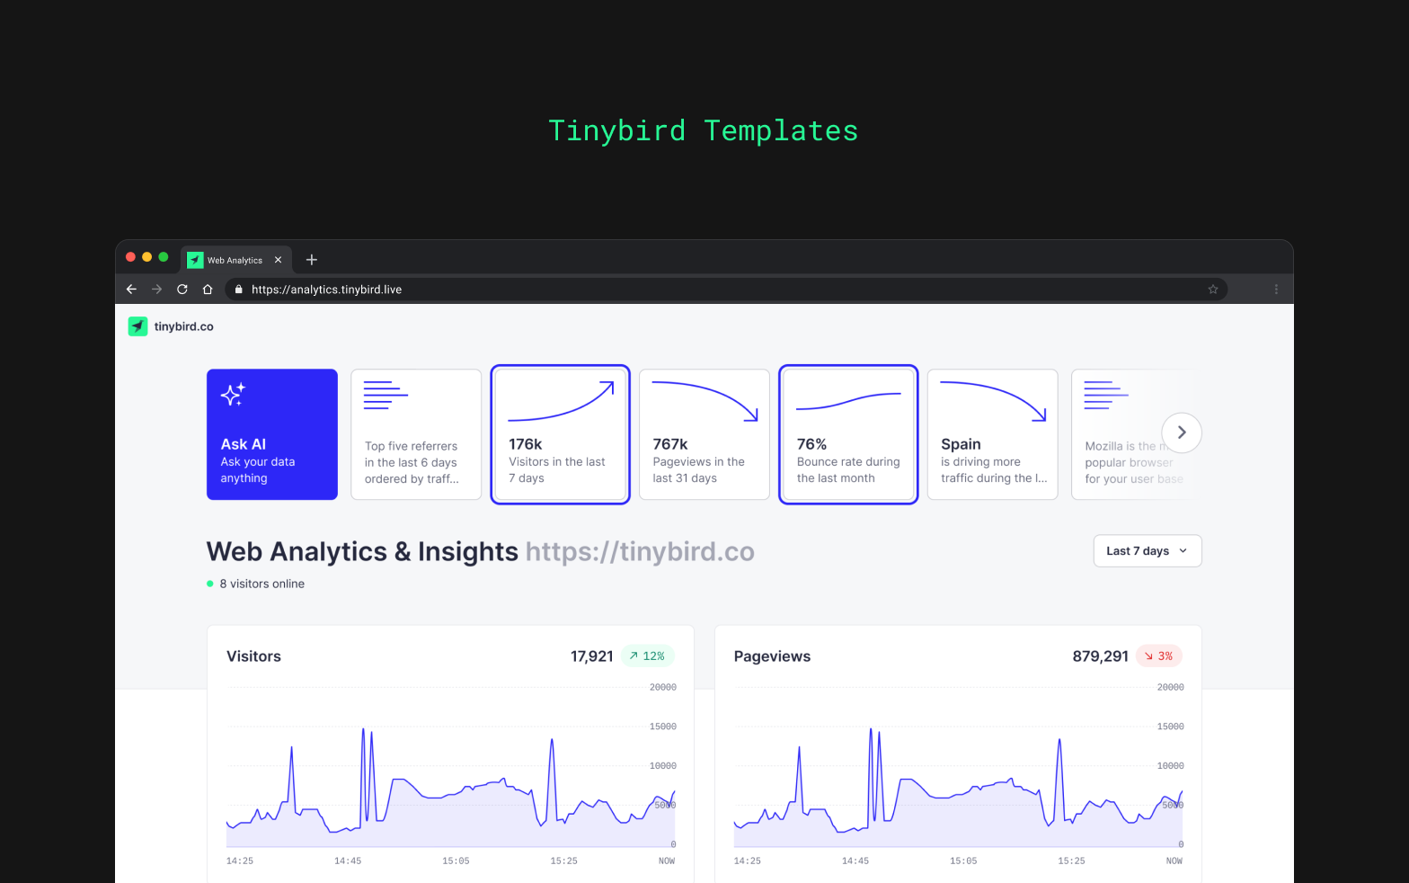Open the https://tinybird.co heading link
The image size is (1409, 883).
pos(640,551)
